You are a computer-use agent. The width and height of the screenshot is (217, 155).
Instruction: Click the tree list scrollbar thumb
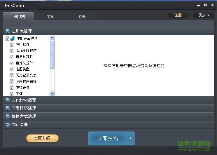pos(52,54)
